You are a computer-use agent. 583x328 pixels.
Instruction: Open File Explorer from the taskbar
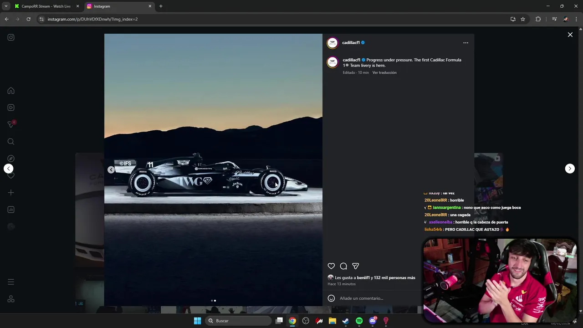click(x=332, y=321)
